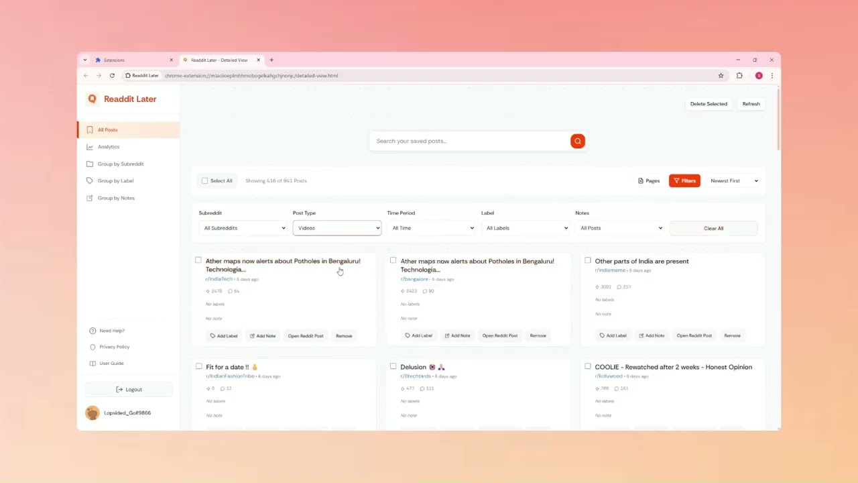Open the Label filter dropdown
This screenshot has height=483, width=858.
point(525,228)
